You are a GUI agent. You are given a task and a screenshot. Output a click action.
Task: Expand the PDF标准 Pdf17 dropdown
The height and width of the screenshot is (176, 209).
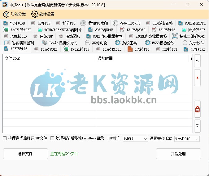point(135,139)
